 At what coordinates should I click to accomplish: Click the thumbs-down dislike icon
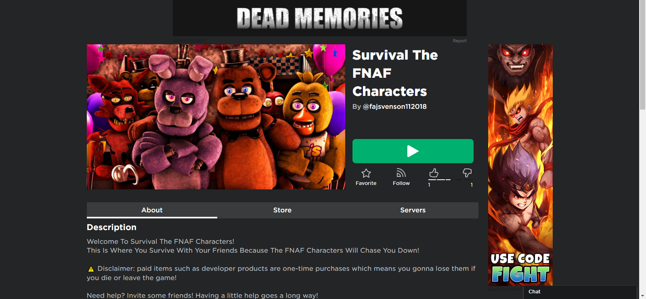(467, 173)
